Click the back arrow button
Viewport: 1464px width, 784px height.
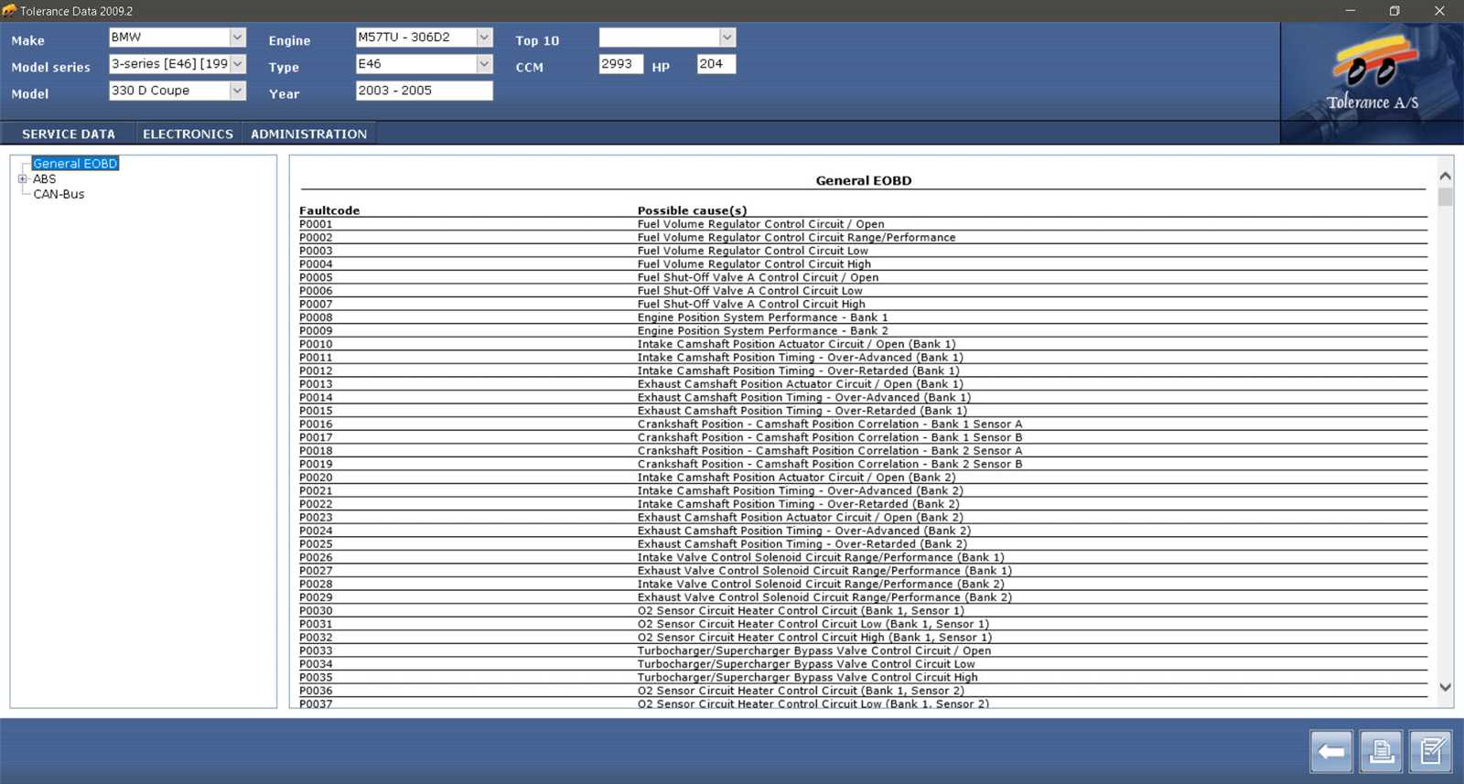1330,752
